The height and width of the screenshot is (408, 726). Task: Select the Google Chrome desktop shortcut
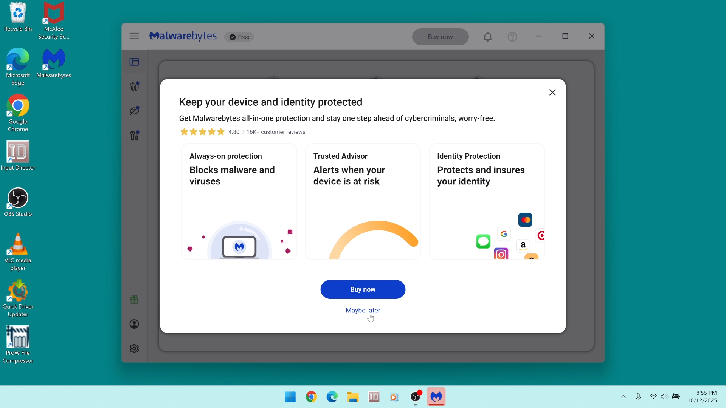point(18,113)
